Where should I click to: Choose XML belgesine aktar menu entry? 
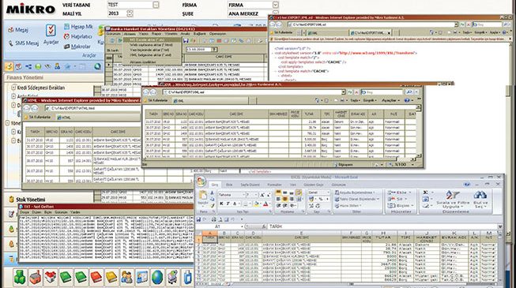click(151, 55)
